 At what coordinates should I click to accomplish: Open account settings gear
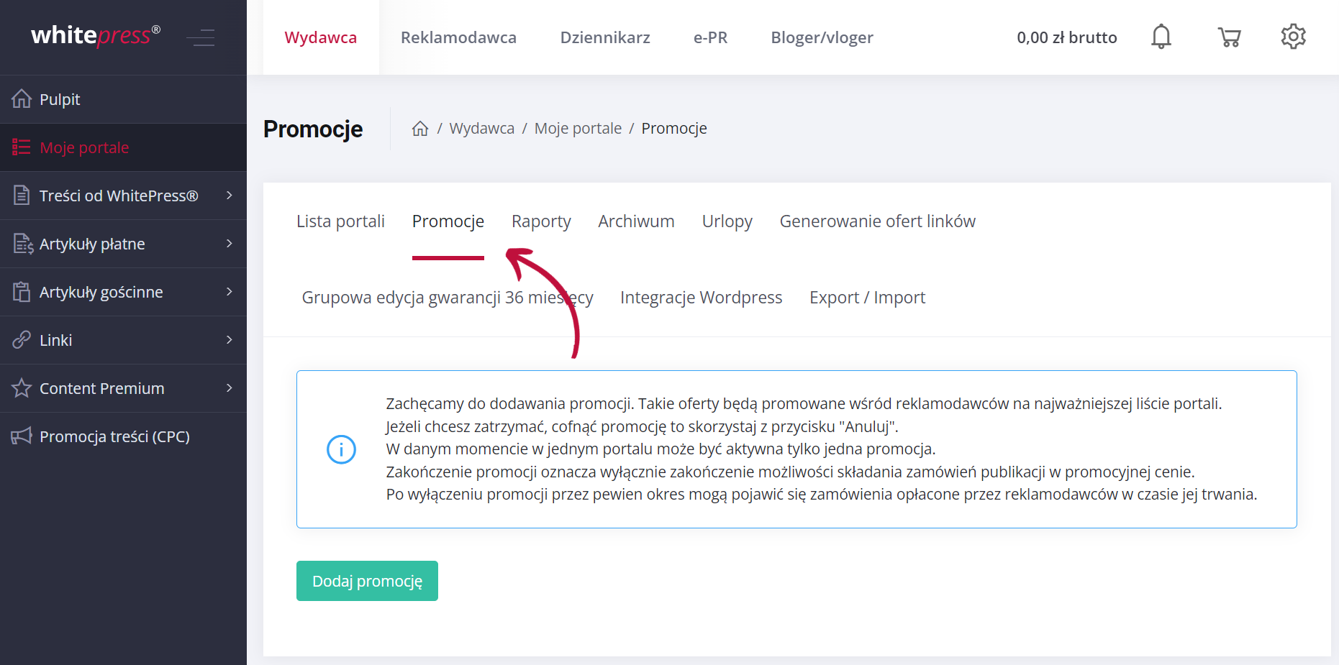[x=1293, y=37]
